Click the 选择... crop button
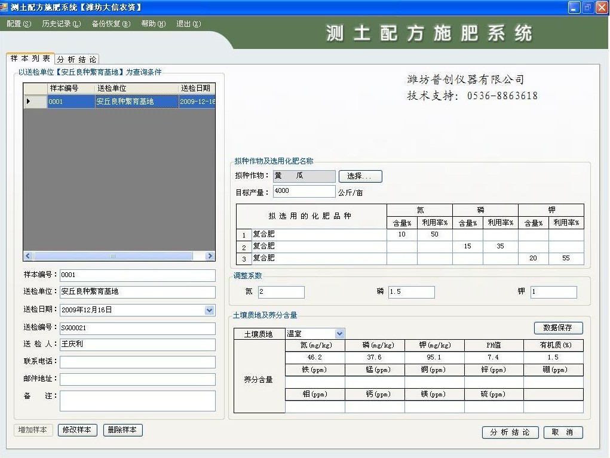 tap(360, 176)
